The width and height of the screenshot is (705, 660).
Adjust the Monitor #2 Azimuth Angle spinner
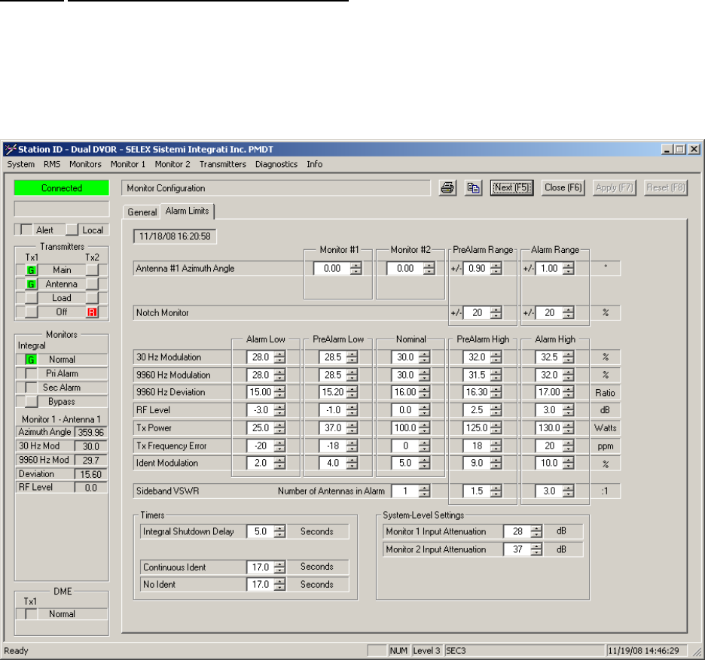tap(429, 268)
